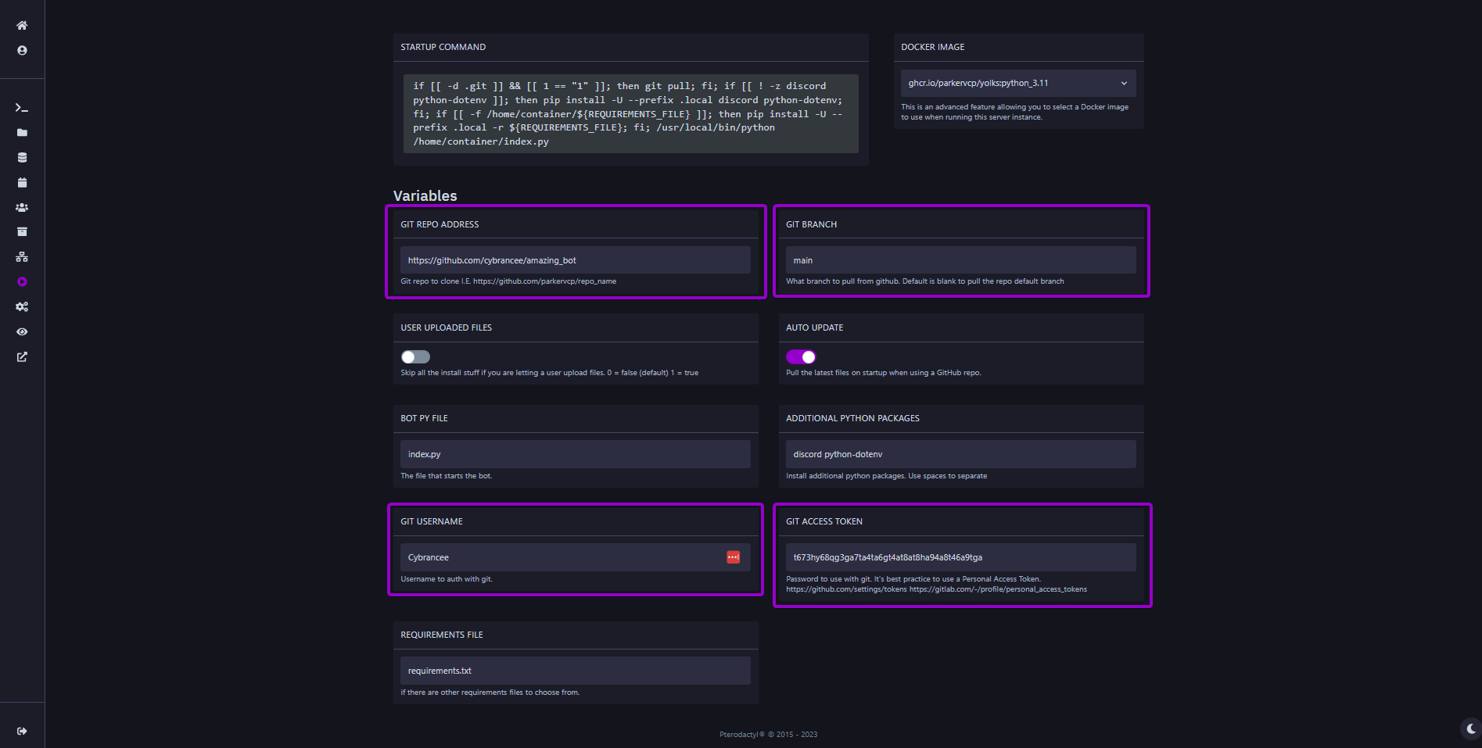The image size is (1482, 748).
Task: Open the Activity eye icon in sidebar
Action: (22, 332)
